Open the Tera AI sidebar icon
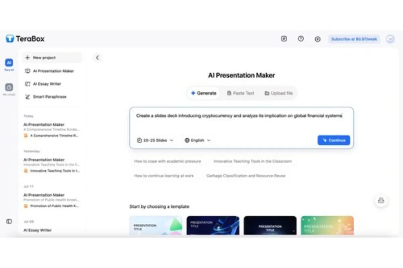 [9, 63]
